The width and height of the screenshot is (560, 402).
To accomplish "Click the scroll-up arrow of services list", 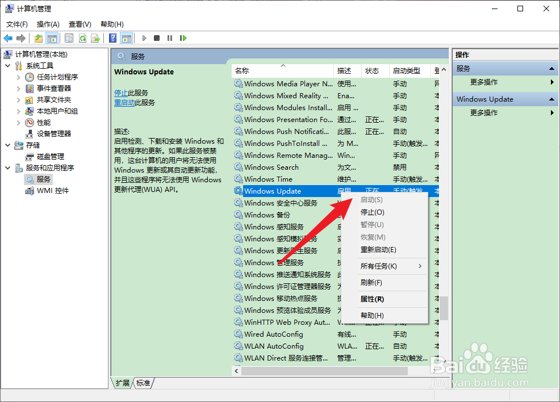I will tap(444, 70).
